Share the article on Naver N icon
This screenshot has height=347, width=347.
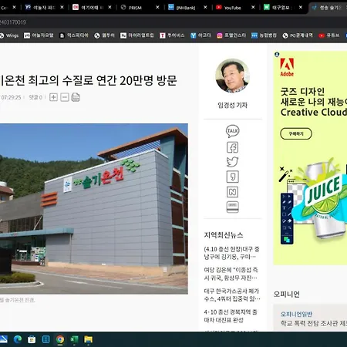pos(232,192)
